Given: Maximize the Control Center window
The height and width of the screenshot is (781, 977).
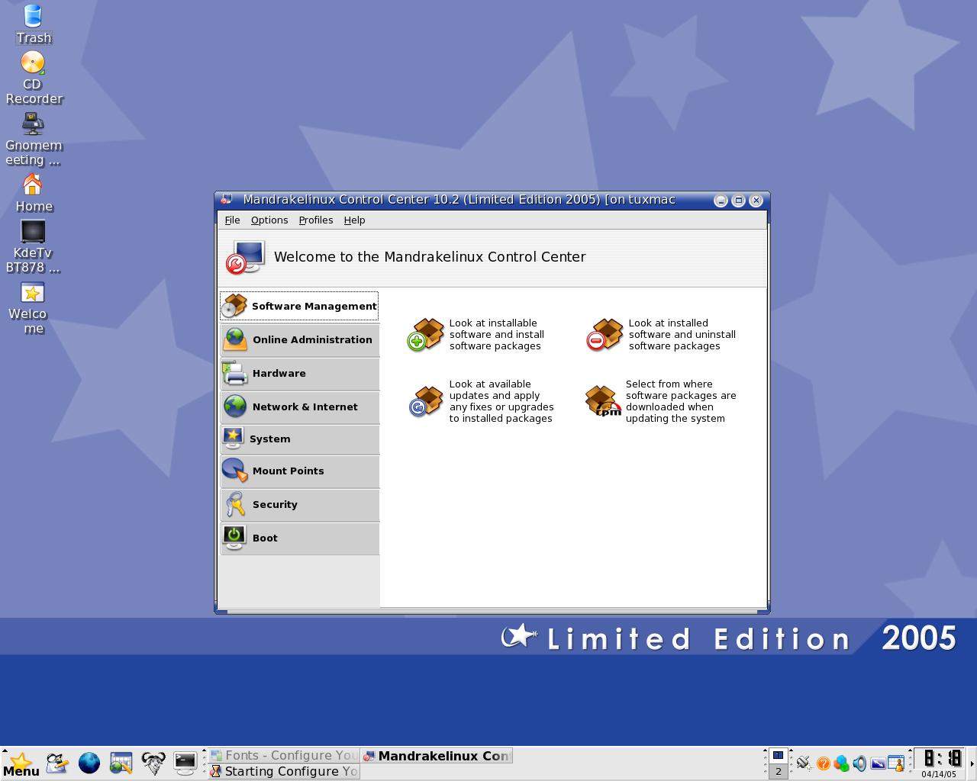Looking at the screenshot, I should [x=738, y=201].
